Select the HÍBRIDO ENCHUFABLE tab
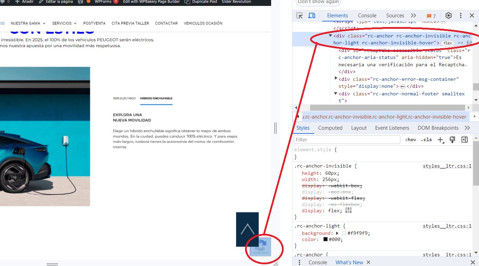This screenshot has width=479, height=266. [x=156, y=98]
